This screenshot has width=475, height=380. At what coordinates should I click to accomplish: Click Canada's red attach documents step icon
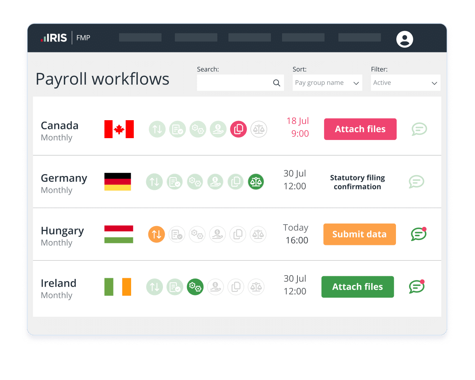[238, 130]
